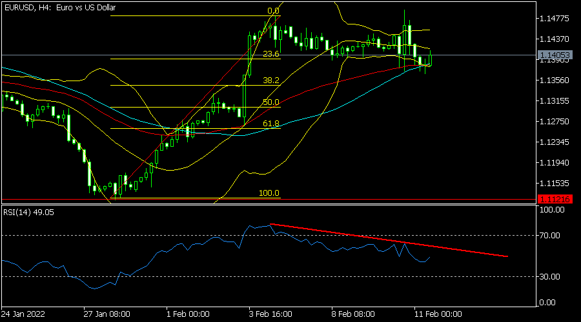The width and height of the screenshot is (581, 322).
Task: Select the Fibonacci 38.2 level label
Action: [x=271, y=80]
